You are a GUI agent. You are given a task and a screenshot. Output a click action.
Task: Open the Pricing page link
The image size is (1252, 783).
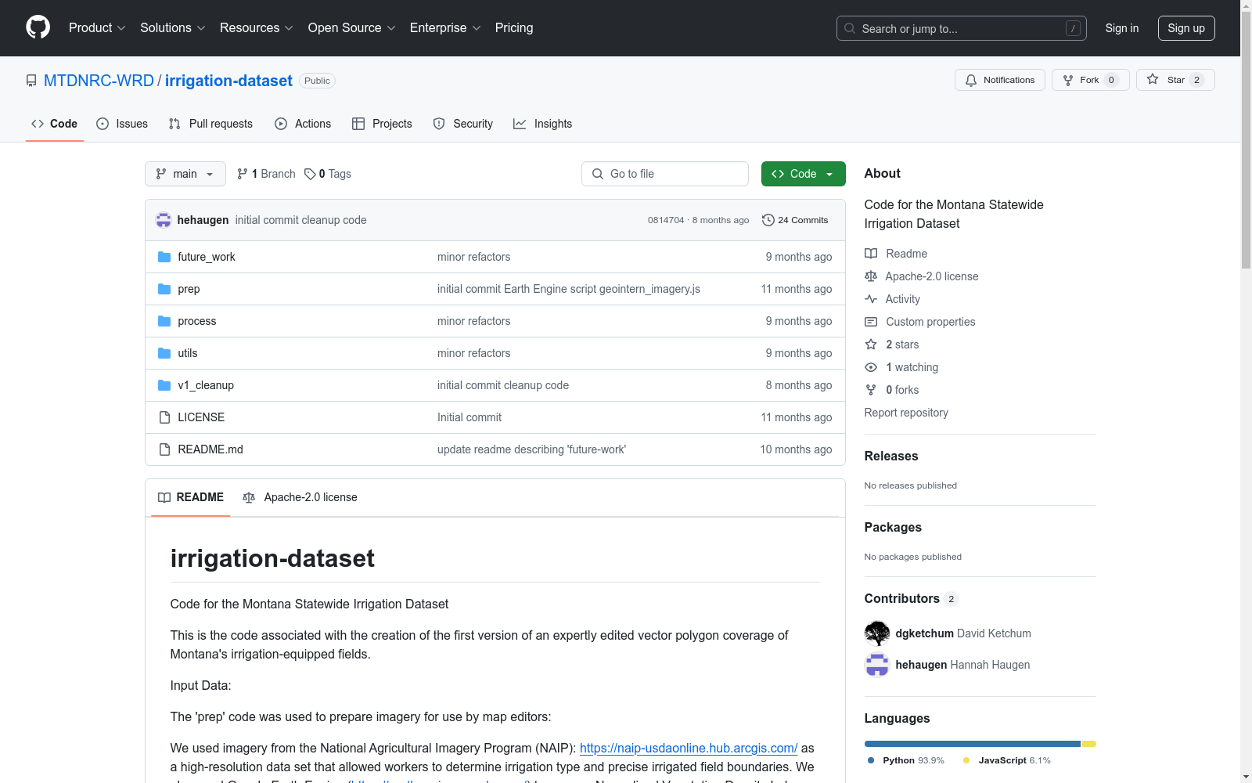[514, 28]
